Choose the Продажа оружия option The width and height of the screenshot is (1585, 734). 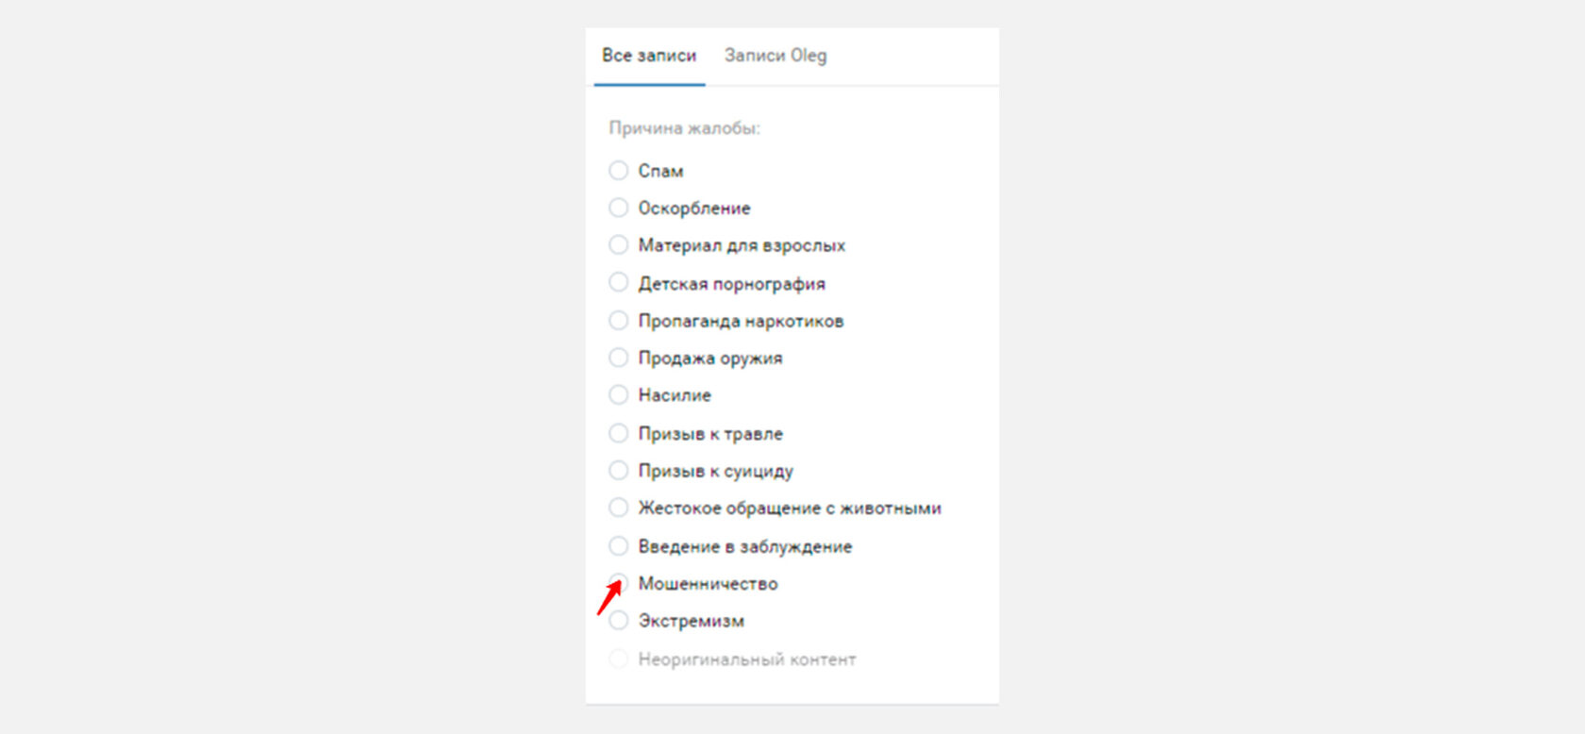pos(618,358)
